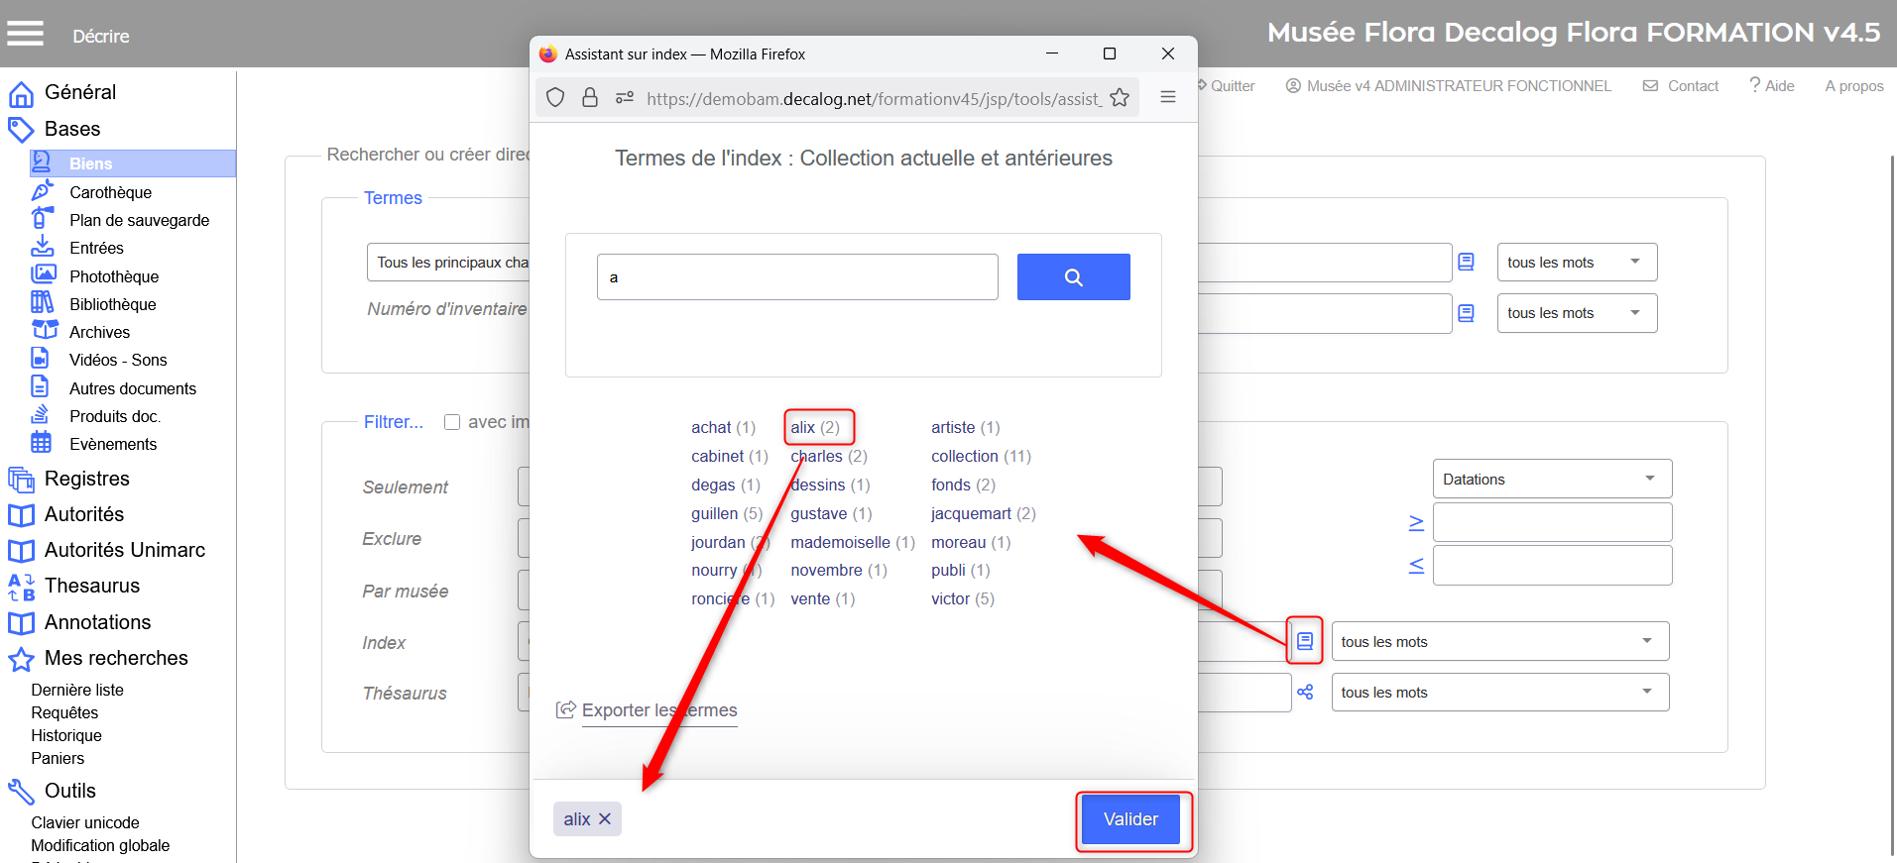
Task: Click the Carothèque icon in sidebar
Action: pos(42,191)
